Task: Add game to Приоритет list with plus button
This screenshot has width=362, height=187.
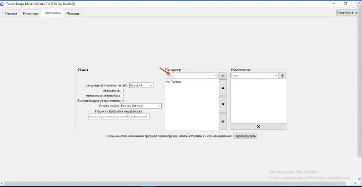Action: 223,76
